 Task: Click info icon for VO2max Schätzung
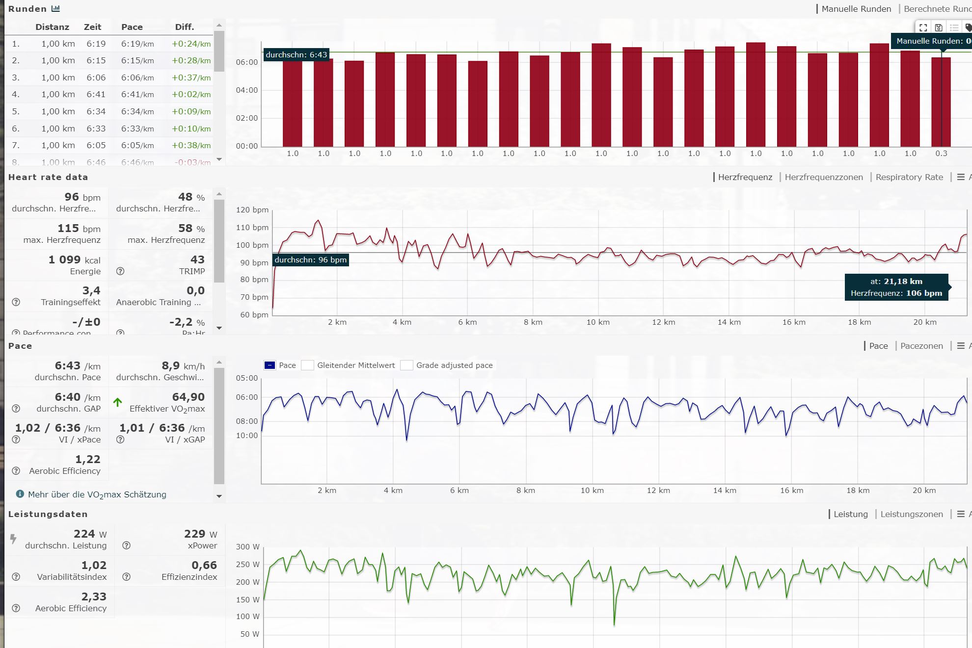coord(20,494)
